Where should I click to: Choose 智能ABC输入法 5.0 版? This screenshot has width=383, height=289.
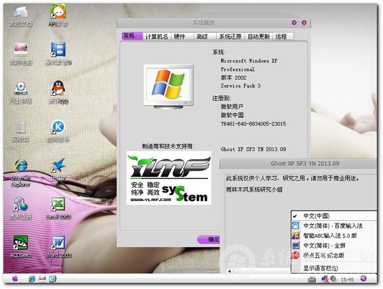click(x=334, y=235)
